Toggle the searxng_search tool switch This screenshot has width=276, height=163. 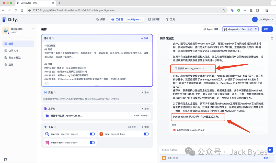92,134
